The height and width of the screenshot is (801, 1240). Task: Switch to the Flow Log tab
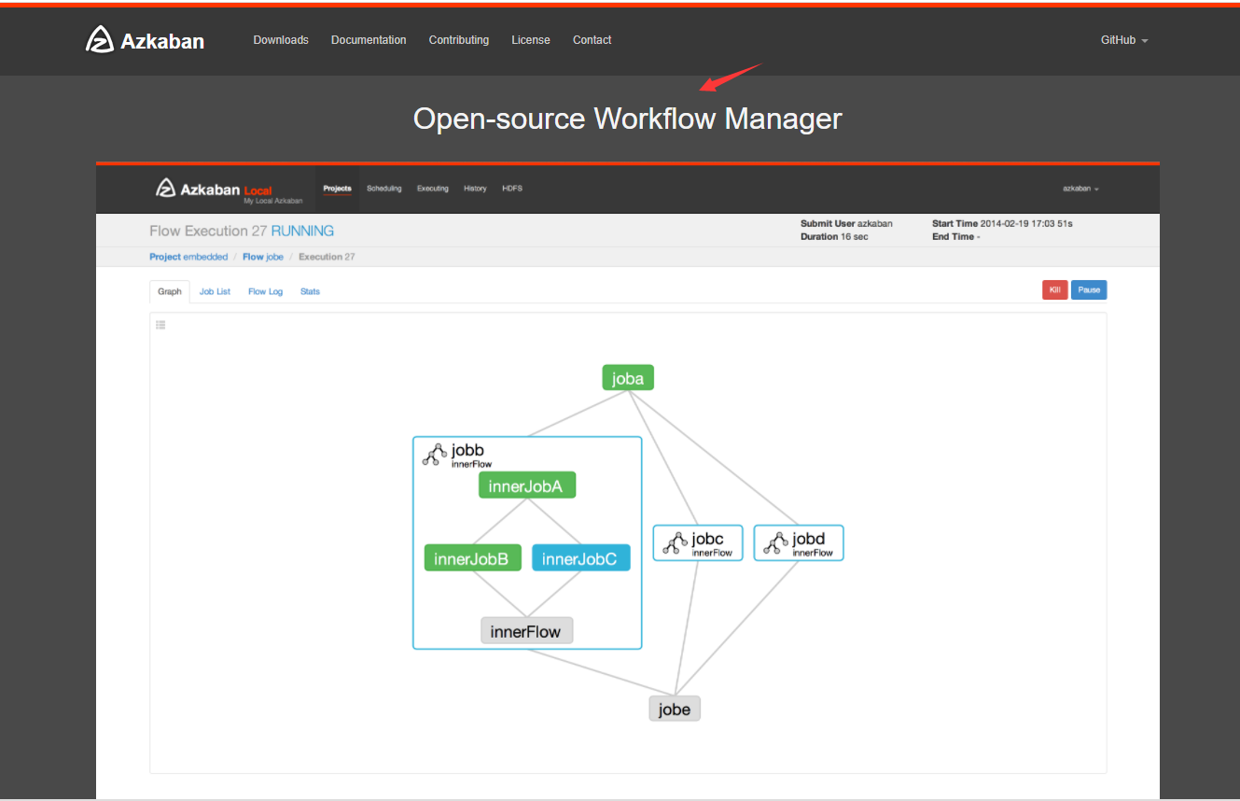265,291
